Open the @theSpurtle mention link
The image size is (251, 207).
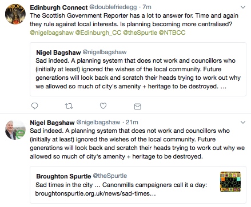[x=140, y=33]
